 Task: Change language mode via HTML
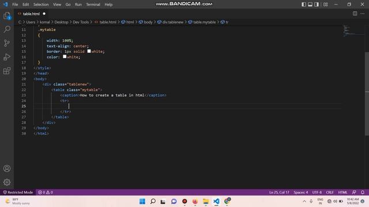coord(342,192)
